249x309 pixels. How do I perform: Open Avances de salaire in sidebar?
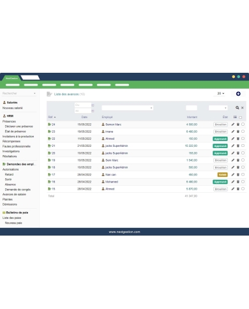14,194
